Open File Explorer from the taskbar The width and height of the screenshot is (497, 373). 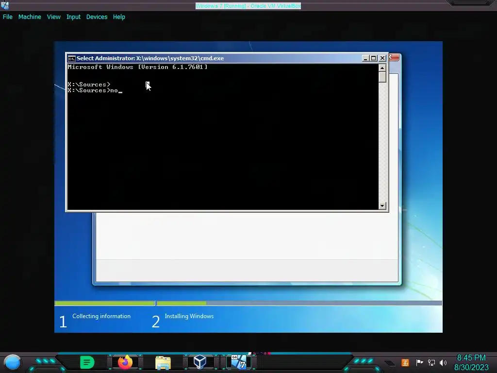click(x=163, y=363)
